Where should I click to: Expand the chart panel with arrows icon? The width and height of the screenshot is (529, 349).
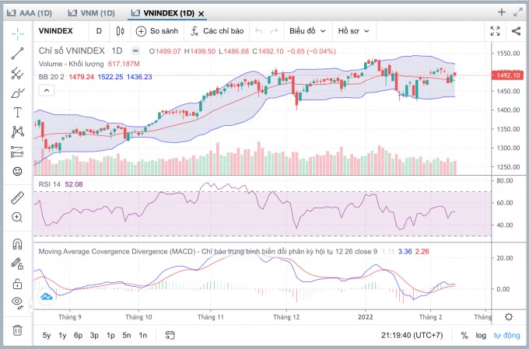tap(518, 12)
